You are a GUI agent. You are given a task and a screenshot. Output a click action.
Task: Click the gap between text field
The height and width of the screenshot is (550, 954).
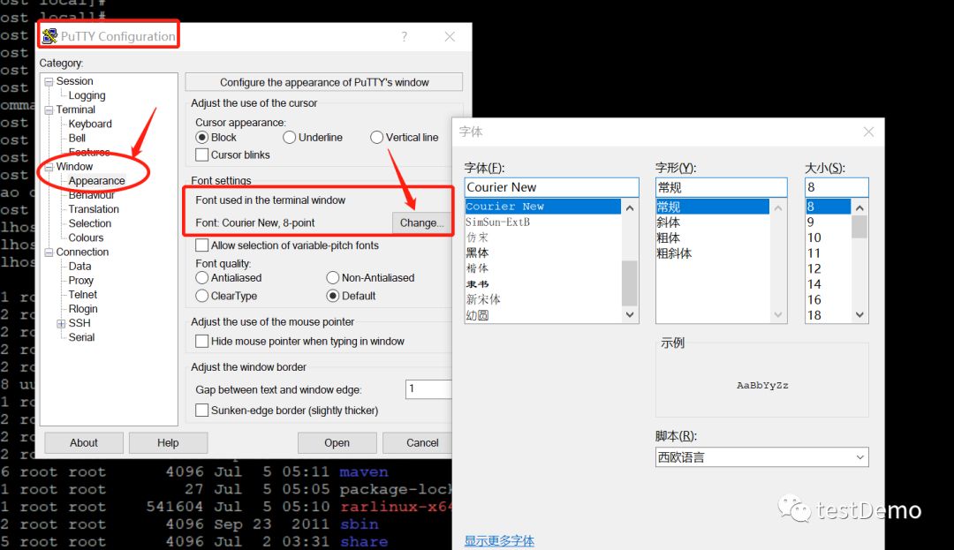point(429,389)
